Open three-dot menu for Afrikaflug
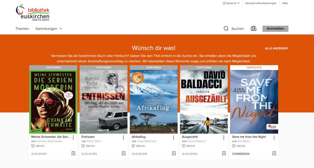 (174, 138)
